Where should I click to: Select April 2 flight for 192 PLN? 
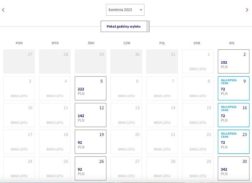tap(233, 61)
